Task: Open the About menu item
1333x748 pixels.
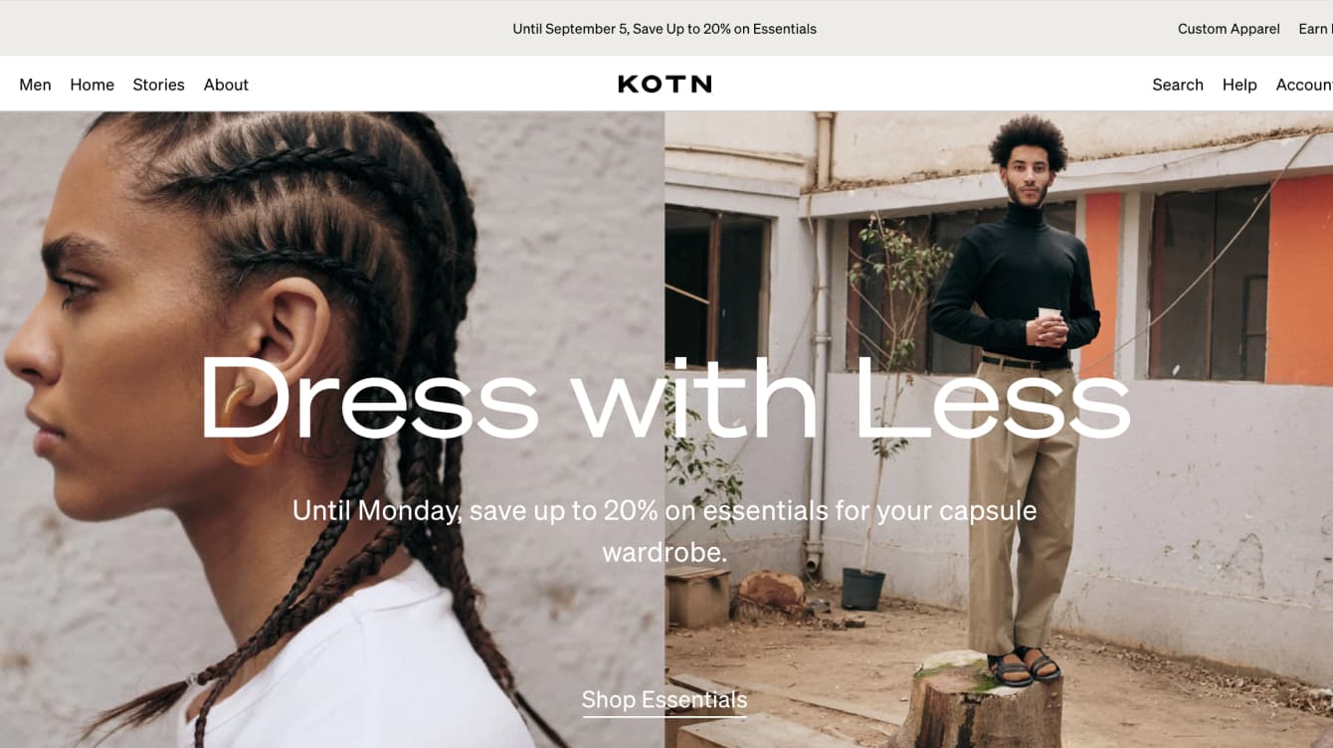Action: coord(226,85)
